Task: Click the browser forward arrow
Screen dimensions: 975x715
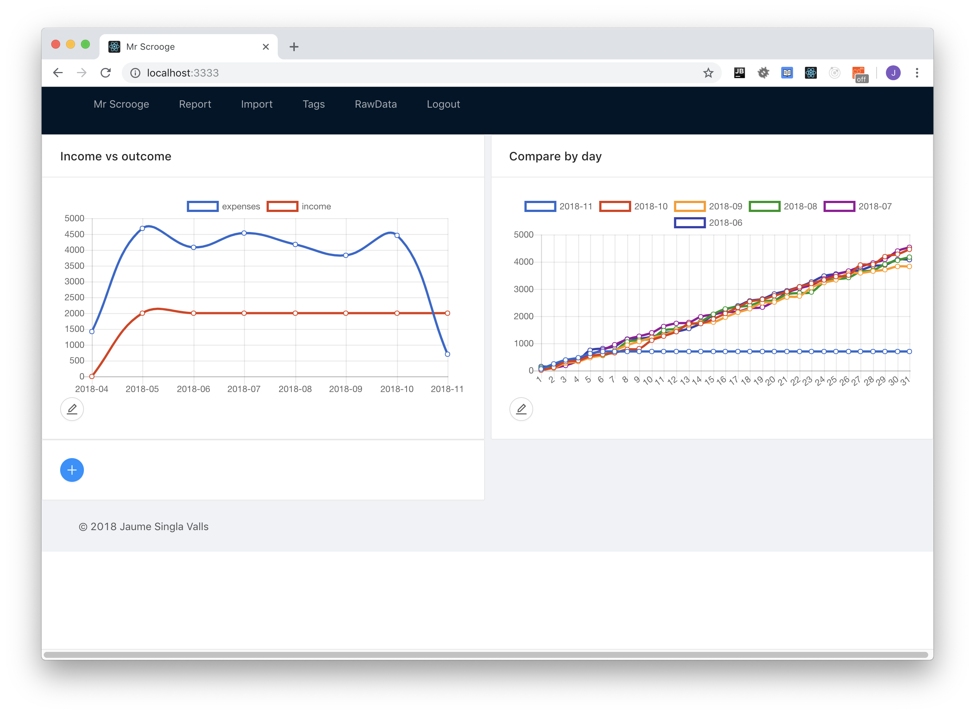Action: [82, 73]
